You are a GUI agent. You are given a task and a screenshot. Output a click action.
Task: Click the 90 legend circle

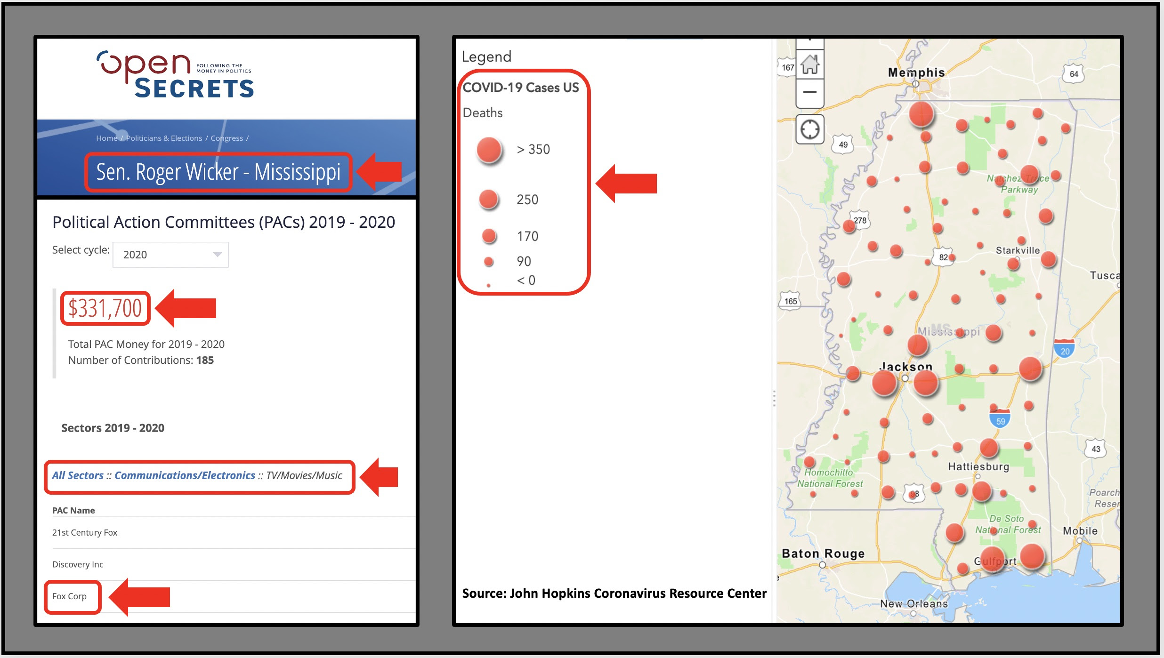(489, 261)
